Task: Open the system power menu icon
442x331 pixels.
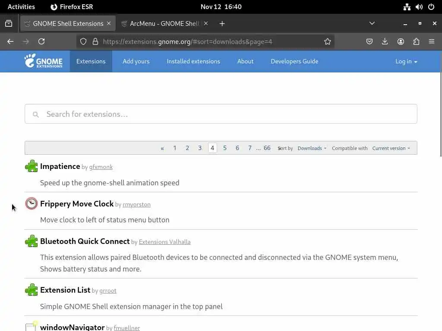Action: (x=431, y=7)
